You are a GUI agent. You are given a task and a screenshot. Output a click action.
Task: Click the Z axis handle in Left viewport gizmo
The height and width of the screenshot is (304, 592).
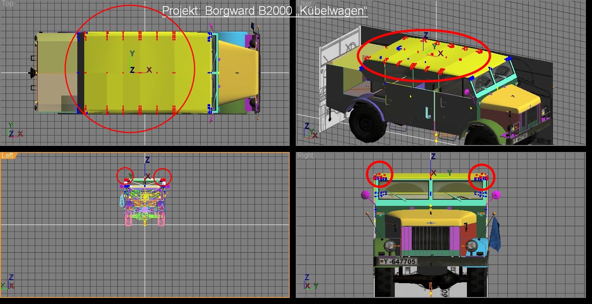pos(147,160)
